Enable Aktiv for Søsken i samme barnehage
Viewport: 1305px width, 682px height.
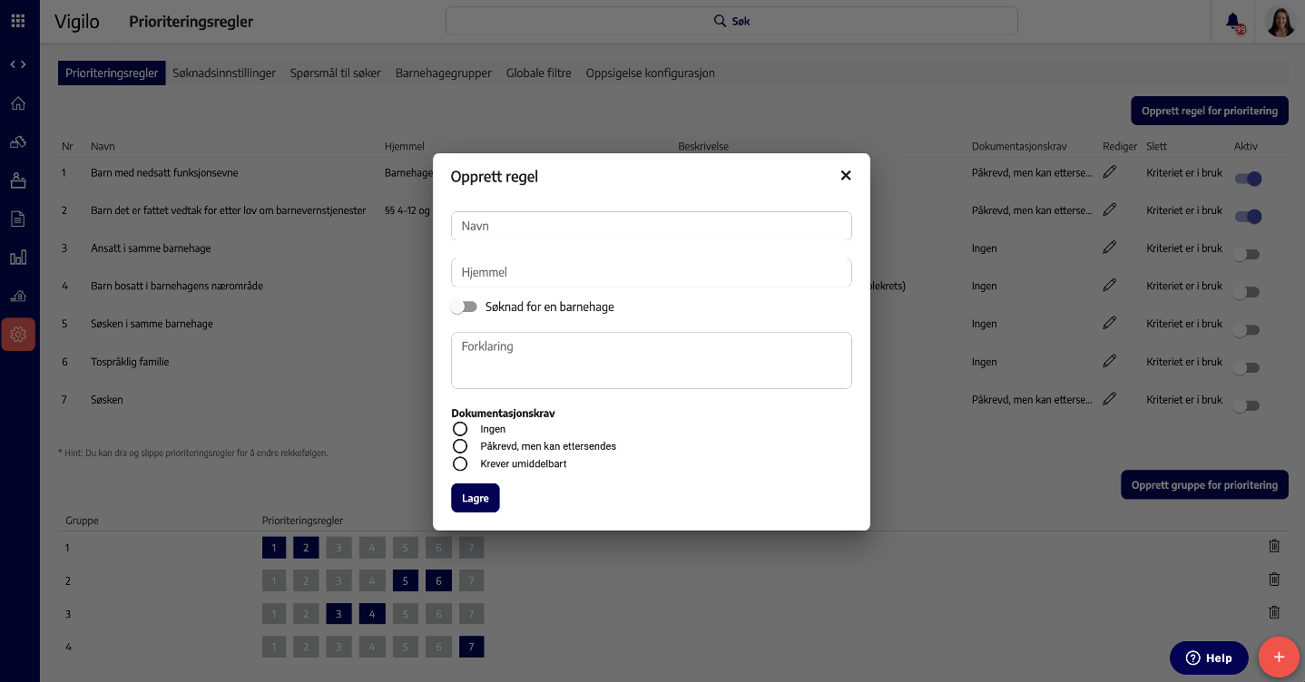[1248, 330]
